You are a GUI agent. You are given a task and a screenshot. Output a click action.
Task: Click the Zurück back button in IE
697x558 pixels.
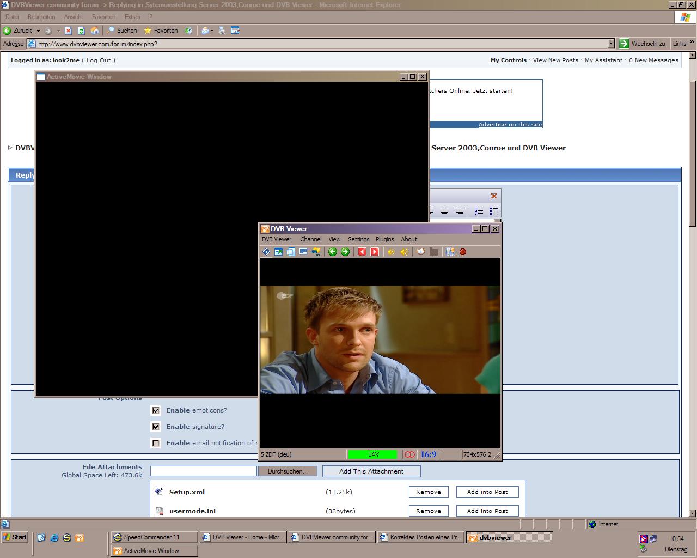click(x=18, y=31)
